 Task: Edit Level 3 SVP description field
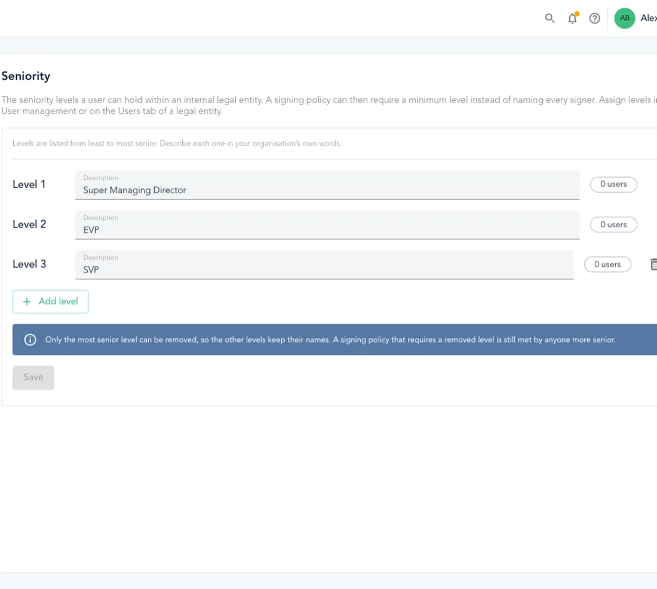click(x=324, y=264)
